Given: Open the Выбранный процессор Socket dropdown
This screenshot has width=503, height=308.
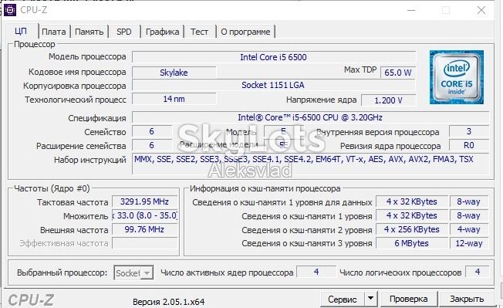Looking at the screenshot, I should (133, 273).
